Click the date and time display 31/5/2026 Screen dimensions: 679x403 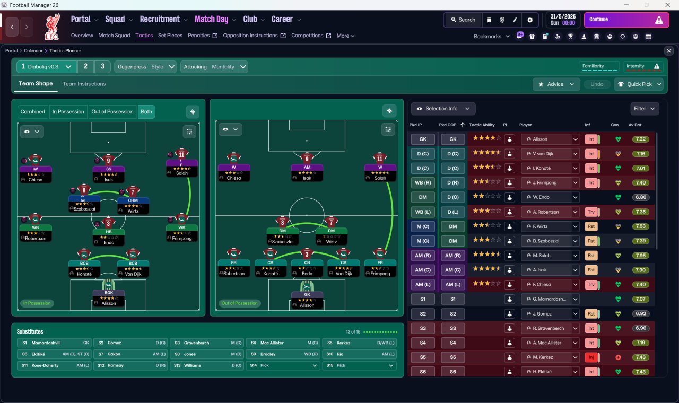[x=563, y=20]
